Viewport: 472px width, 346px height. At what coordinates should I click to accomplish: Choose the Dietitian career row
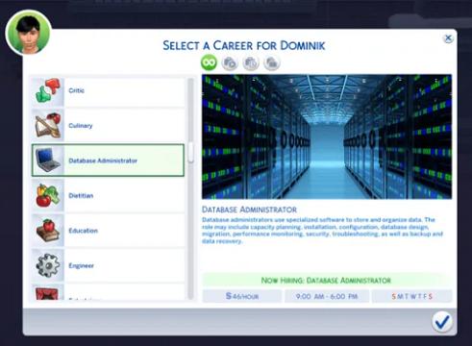coord(108,195)
